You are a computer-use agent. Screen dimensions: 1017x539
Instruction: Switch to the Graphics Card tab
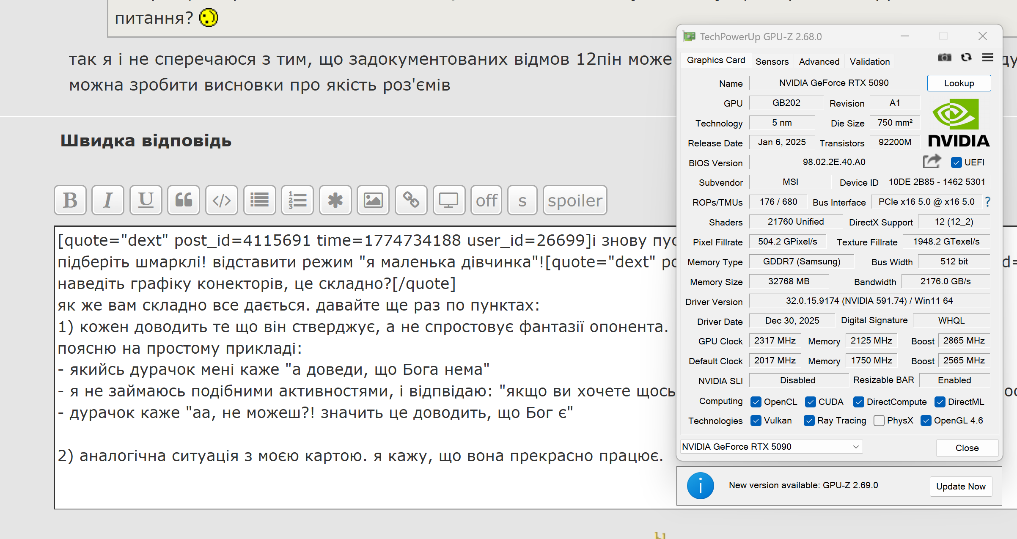tap(716, 60)
